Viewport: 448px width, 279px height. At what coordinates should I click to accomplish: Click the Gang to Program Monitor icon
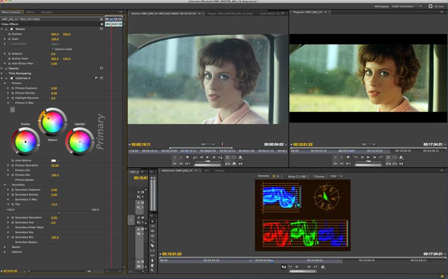(284, 266)
